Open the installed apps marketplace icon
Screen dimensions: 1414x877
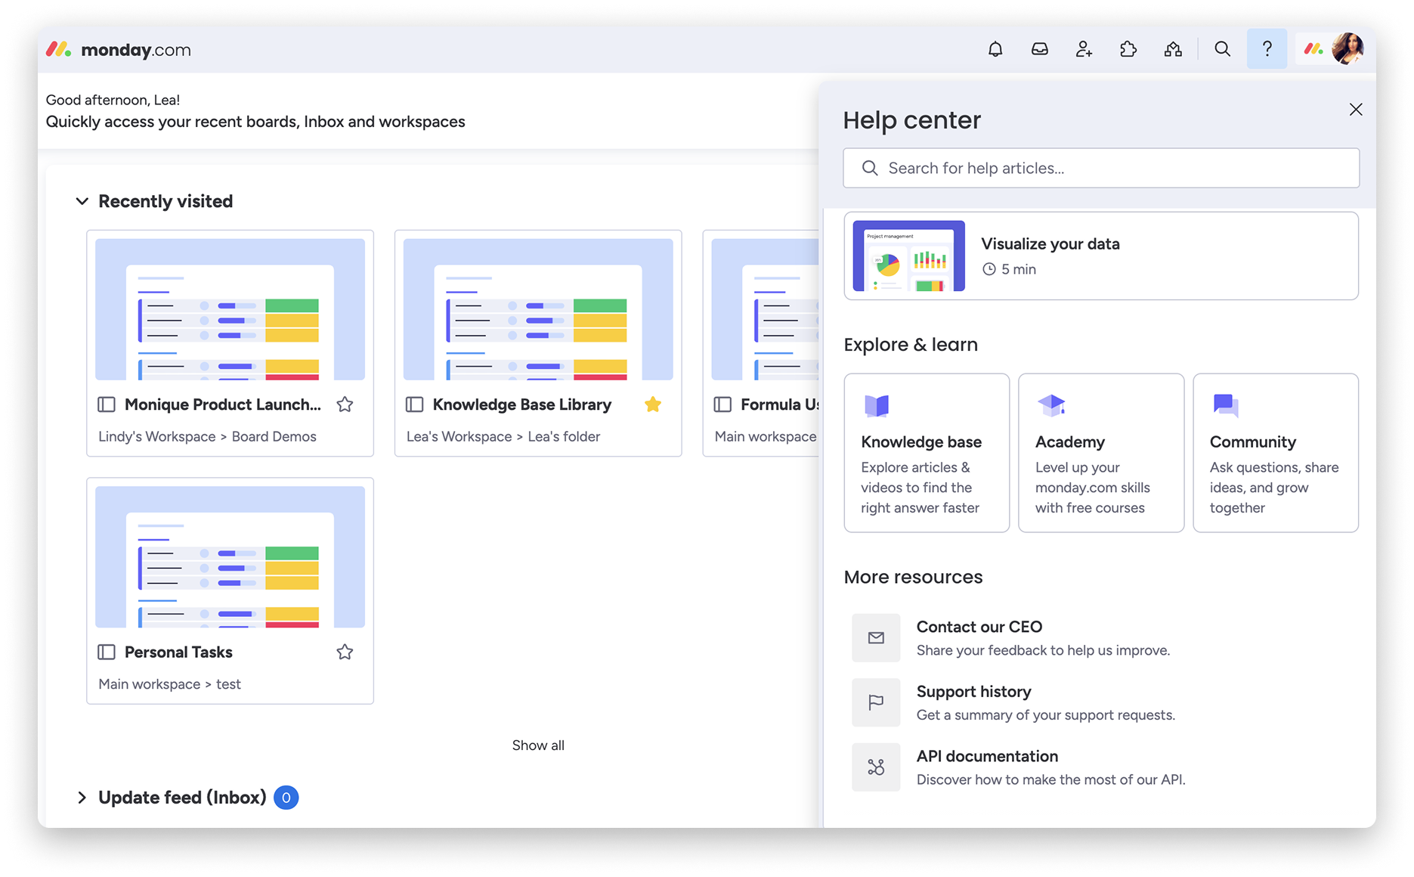click(x=1173, y=50)
